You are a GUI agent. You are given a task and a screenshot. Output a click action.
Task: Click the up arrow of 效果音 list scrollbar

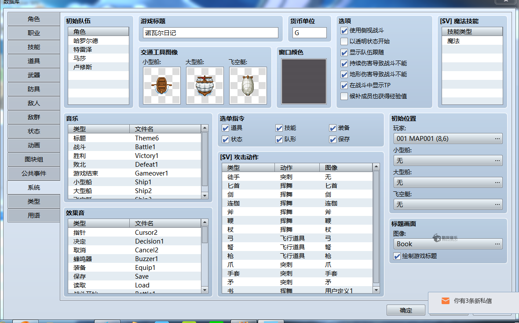(x=205, y=223)
